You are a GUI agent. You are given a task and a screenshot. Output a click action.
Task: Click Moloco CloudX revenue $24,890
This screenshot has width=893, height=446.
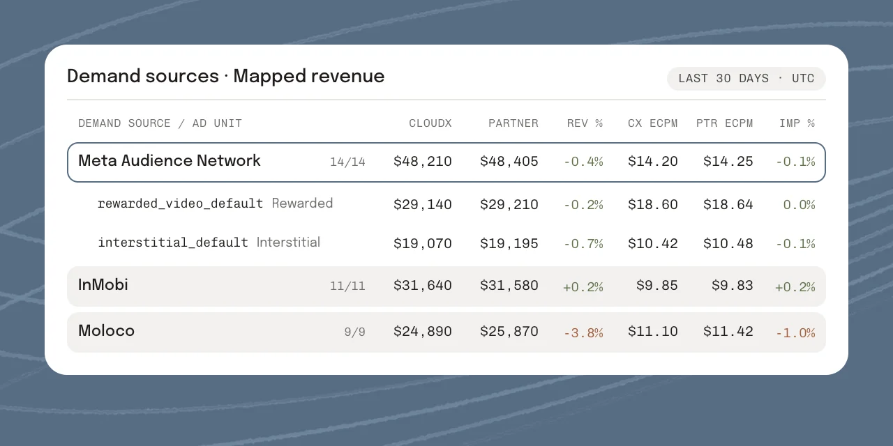pyautogui.click(x=423, y=332)
